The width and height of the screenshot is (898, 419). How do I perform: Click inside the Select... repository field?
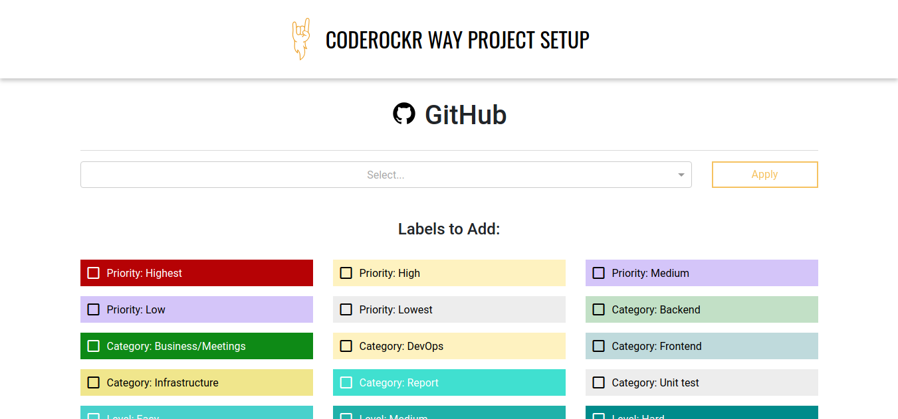[x=386, y=175]
